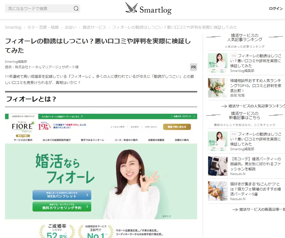Click 大人気フィオーレの婚活パーティーはこちら tab

click(x=62, y=116)
